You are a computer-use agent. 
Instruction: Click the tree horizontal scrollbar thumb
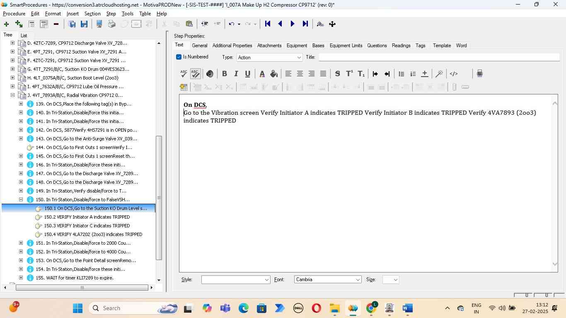pyautogui.click(x=82, y=288)
